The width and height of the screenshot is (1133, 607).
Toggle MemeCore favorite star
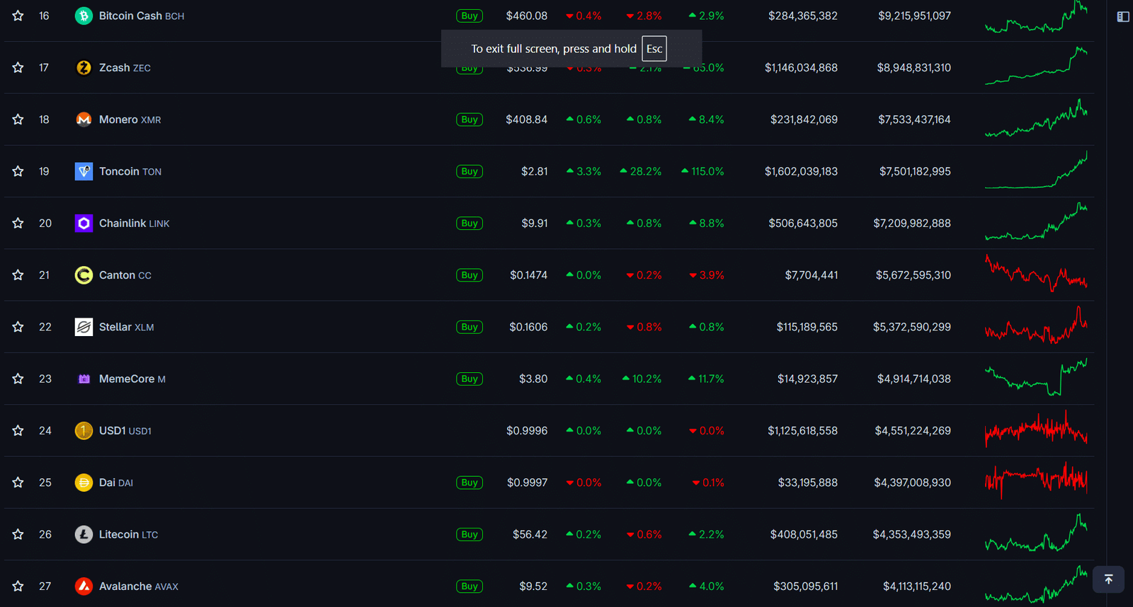tap(18, 378)
